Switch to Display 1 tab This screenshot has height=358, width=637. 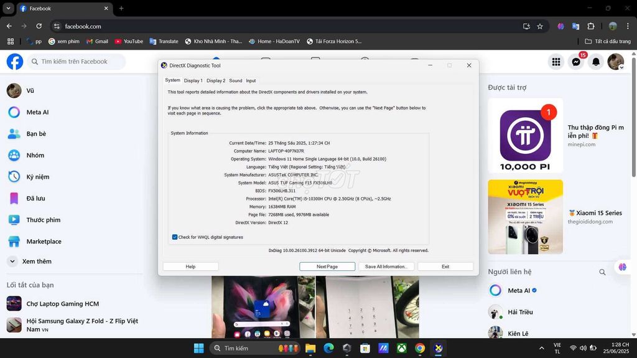(193, 80)
